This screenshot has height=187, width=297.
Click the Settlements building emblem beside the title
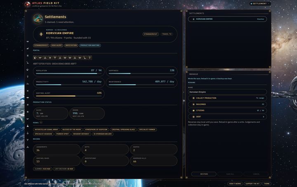[x=38, y=19]
